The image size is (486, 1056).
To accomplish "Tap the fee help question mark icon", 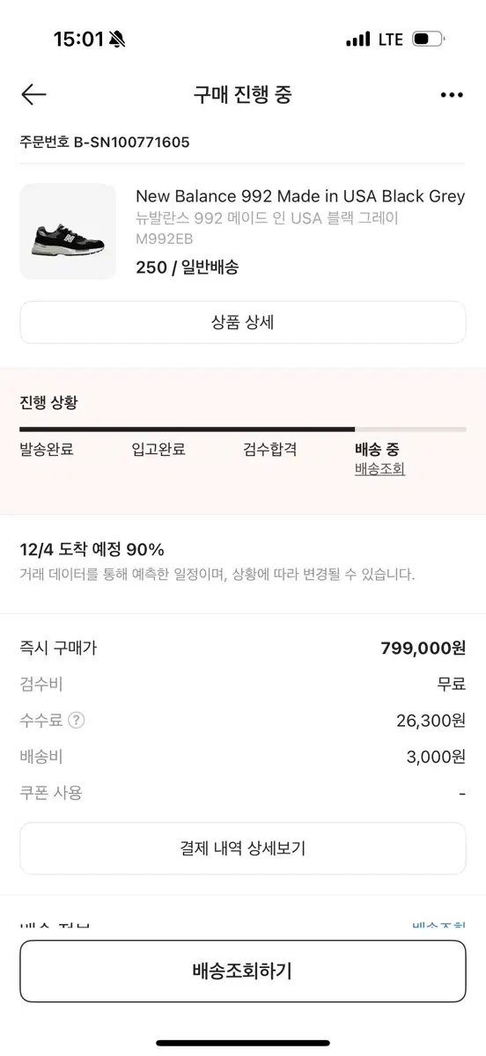I will [x=77, y=721].
